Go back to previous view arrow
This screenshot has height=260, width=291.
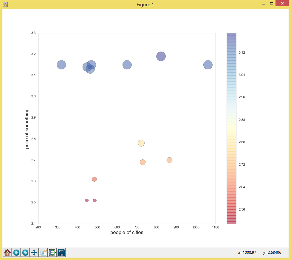tap(16, 253)
